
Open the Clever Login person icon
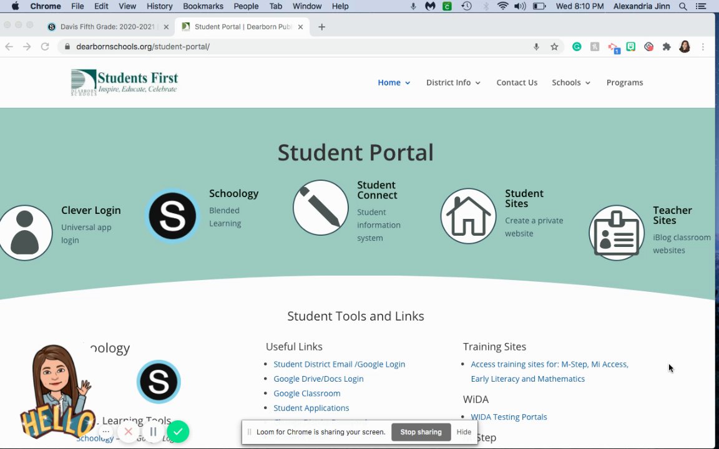25,233
